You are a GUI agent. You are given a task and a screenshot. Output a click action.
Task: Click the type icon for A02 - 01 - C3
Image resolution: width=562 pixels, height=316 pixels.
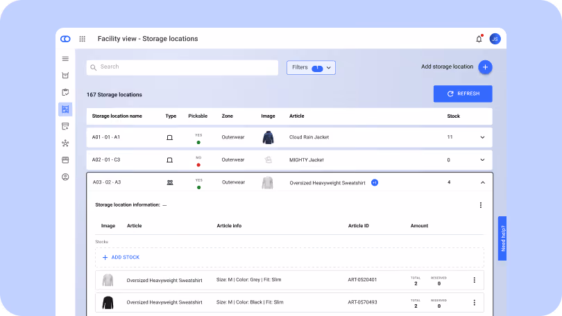coord(169,160)
